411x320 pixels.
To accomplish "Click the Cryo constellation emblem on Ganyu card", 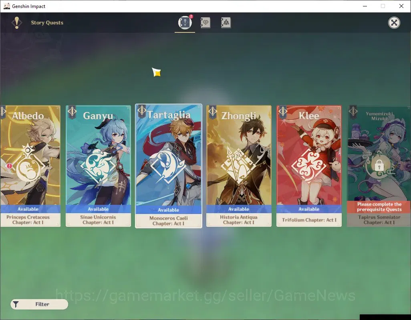I will tap(98, 166).
